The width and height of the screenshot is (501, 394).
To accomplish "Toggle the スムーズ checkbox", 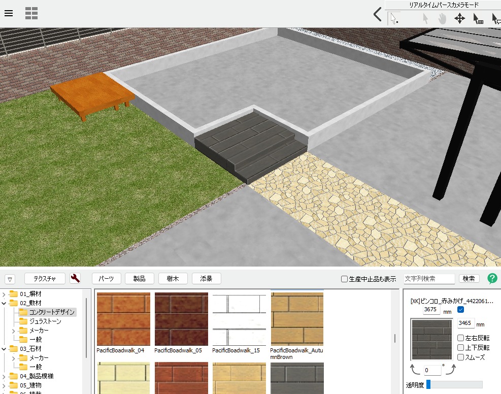I will pyautogui.click(x=460, y=357).
